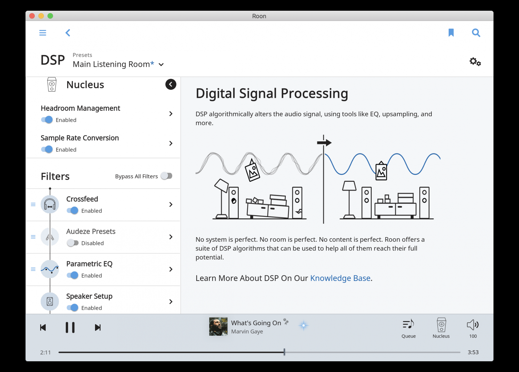Disable the Parametric EQ filter
Viewport: 519px width, 372px height.
click(73, 275)
